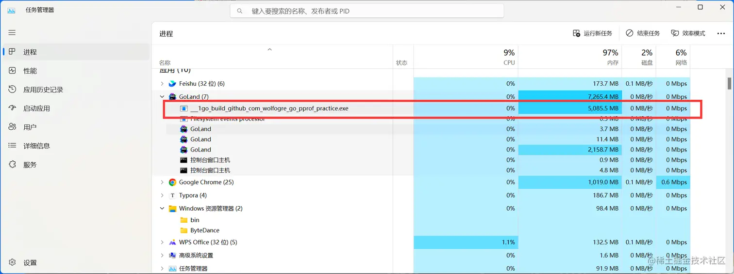Click the 效率模式 icon
This screenshot has width=734, height=274.
675,33
